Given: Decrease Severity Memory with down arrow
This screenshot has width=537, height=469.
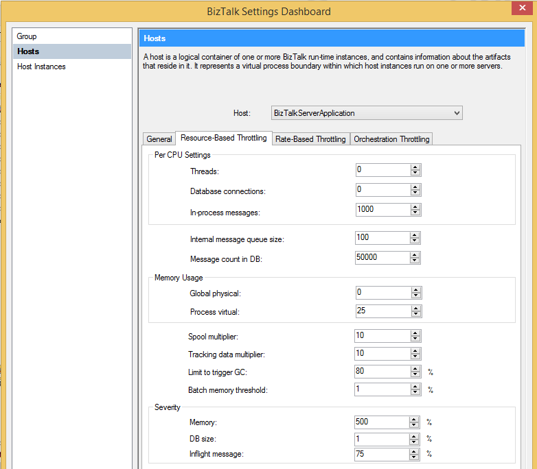Looking at the screenshot, I should click(x=414, y=425).
